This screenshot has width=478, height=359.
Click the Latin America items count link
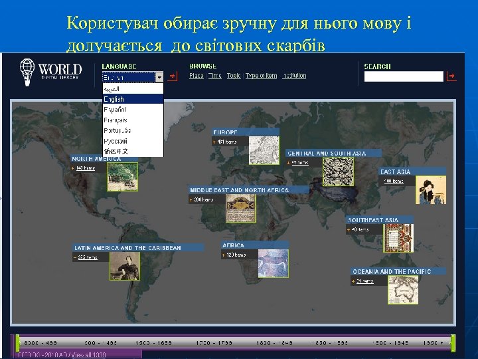pyautogui.click(x=88, y=257)
